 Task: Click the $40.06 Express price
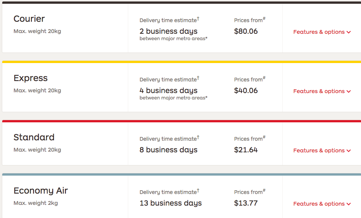tap(246, 90)
